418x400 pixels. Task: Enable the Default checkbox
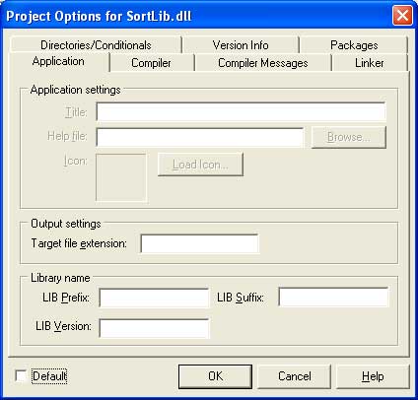point(21,376)
